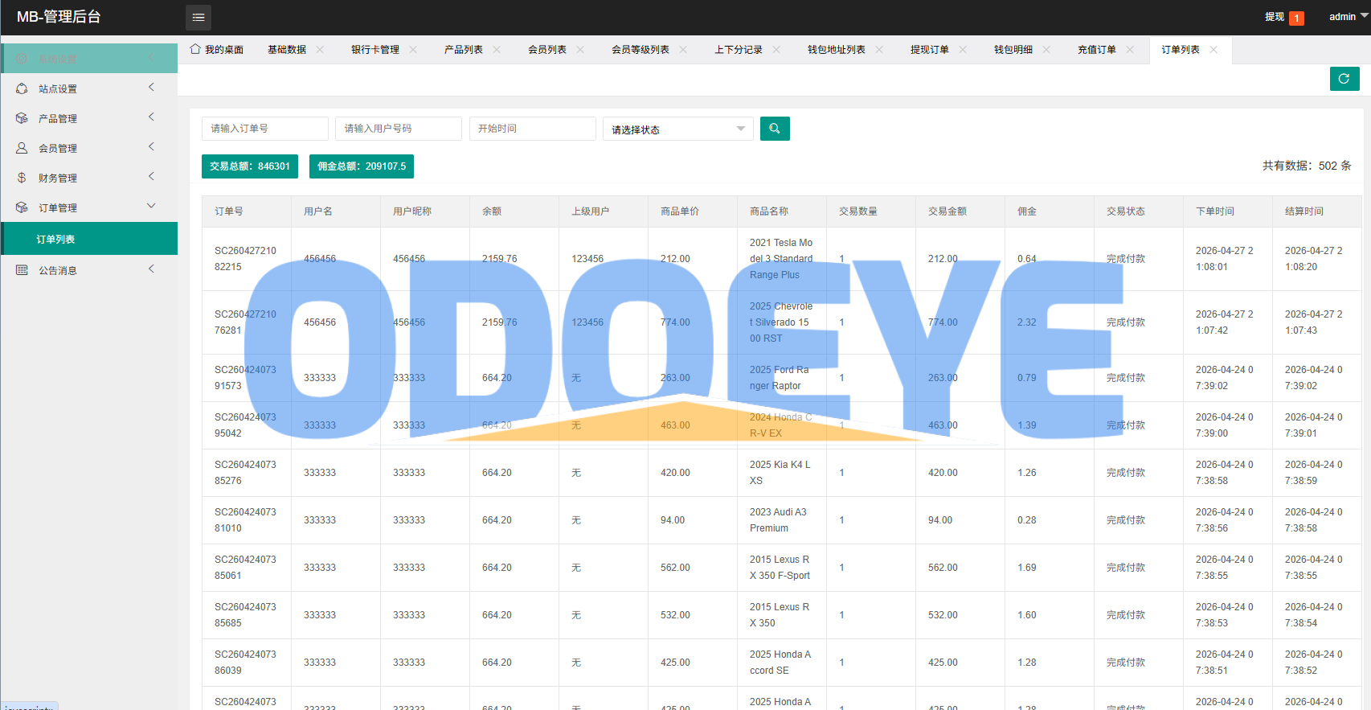1371x710 pixels.
Task: Expand the 产品管理 menu chevron
Action: [x=151, y=117]
